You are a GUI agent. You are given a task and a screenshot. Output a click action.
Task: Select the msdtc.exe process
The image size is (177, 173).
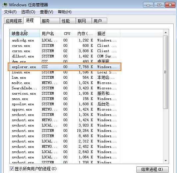pyautogui.click(x=65, y=83)
